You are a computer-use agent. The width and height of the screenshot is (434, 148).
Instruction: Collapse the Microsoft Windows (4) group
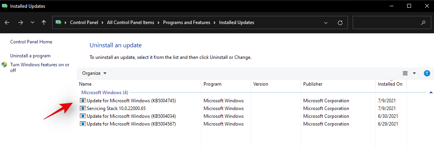click(x=430, y=93)
